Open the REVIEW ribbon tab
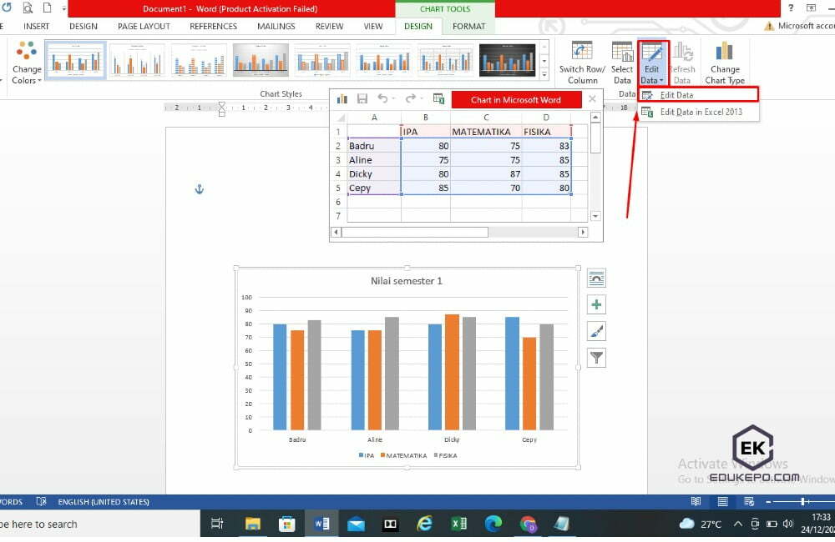This screenshot has height=542, width=835. pos(328,26)
